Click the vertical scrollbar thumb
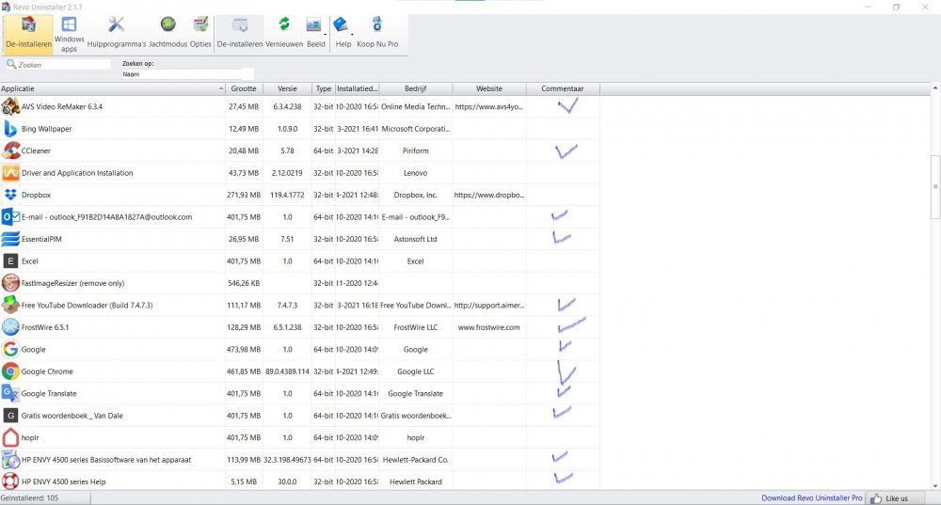The image size is (941, 505). pyautogui.click(x=935, y=187)
